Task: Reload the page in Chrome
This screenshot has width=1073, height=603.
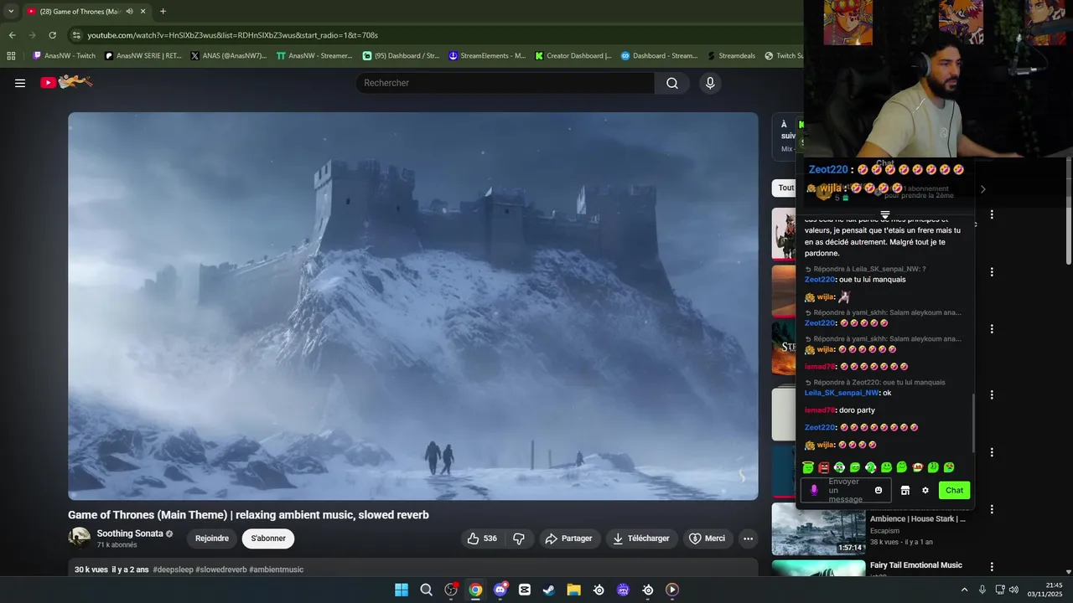Action: pyautogui.click(x=52, y=35)
